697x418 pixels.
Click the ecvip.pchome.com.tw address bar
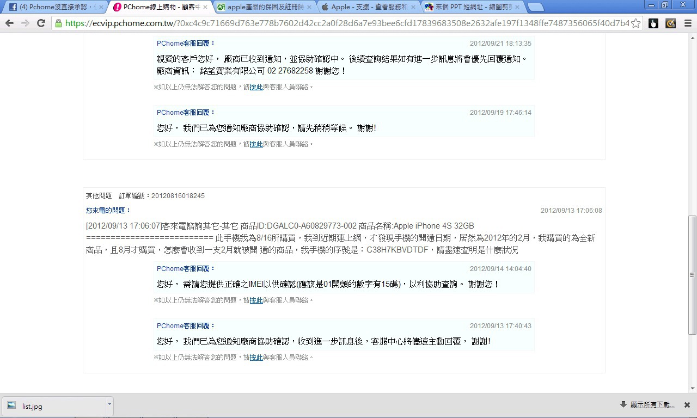tap(347, 23)
